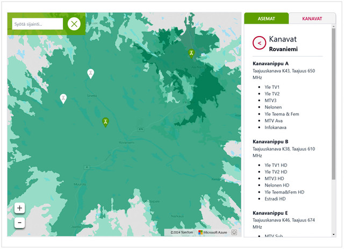This screenshot has width=344, height=249.
Task: Click the Kanavanippu A heading
Action: point(270,63)
